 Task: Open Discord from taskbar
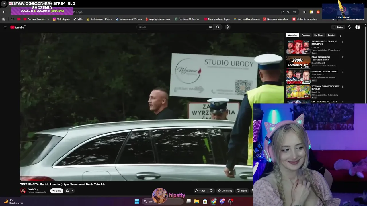click(222, 201)
